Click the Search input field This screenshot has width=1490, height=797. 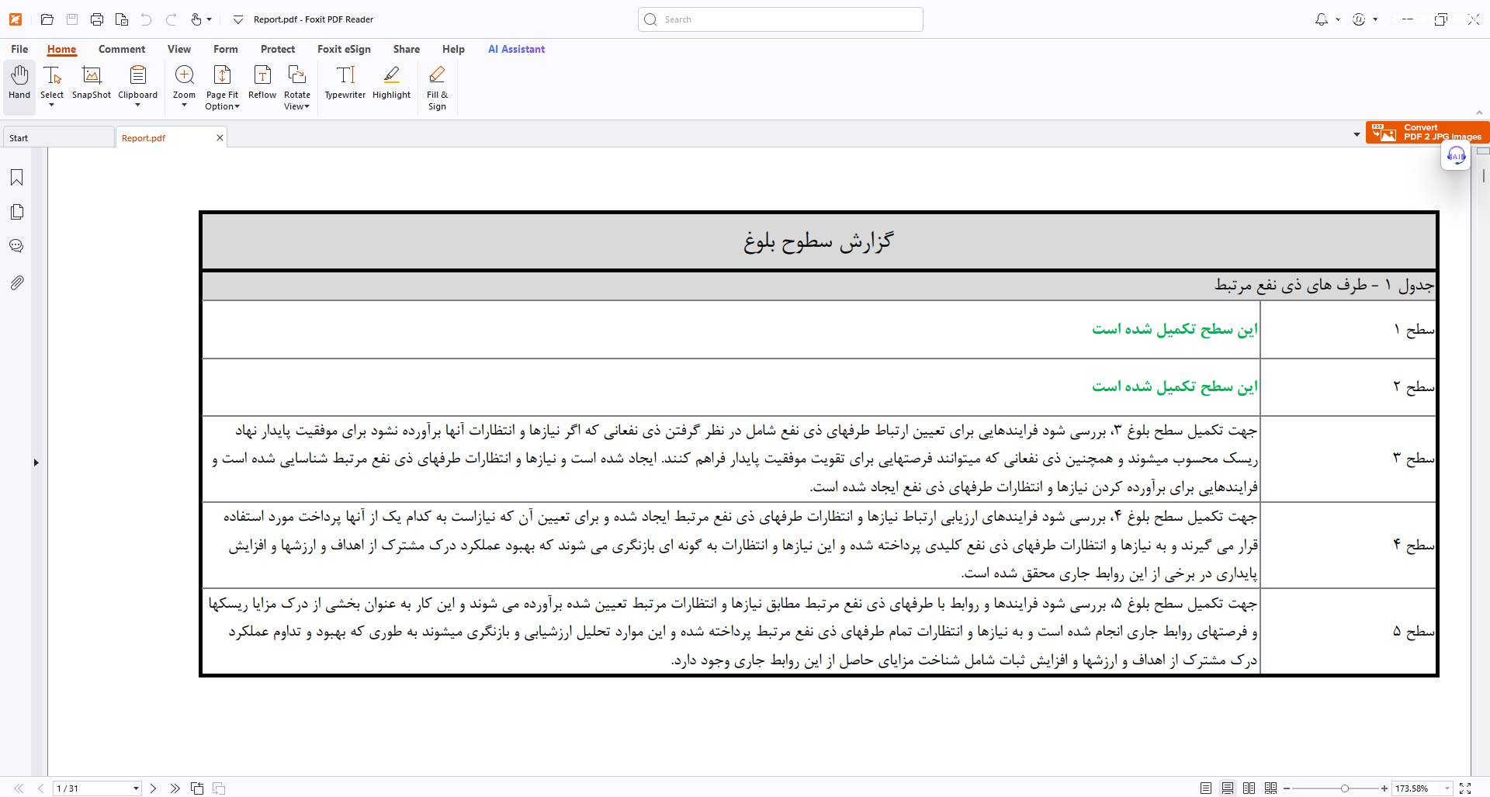[781, 19]
